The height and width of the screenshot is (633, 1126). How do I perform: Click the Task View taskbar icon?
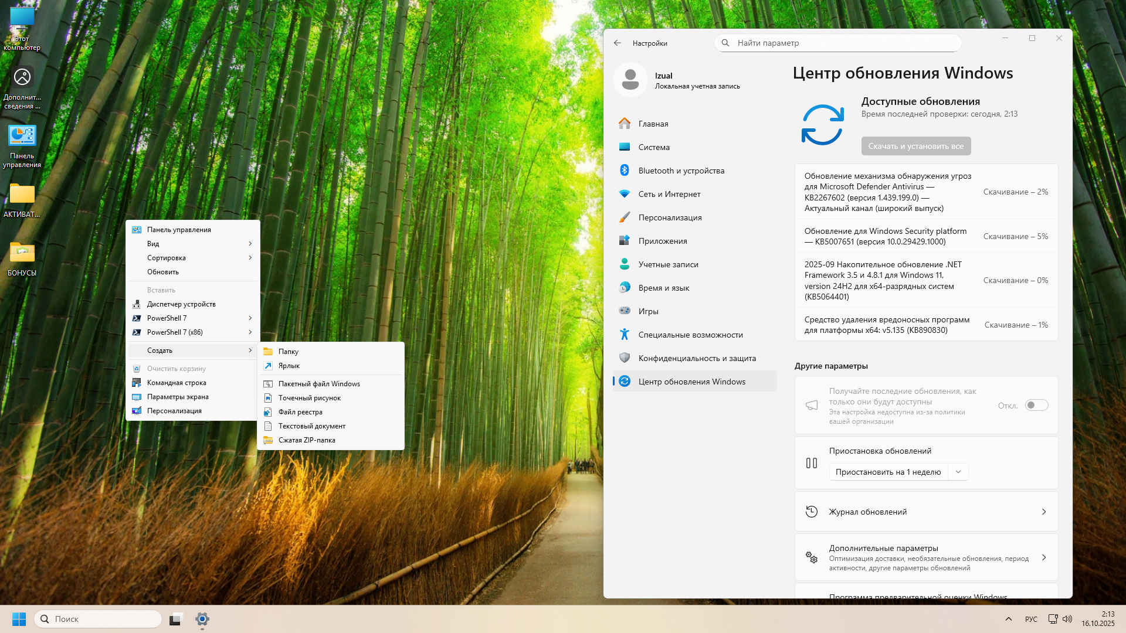click(176, 619)
